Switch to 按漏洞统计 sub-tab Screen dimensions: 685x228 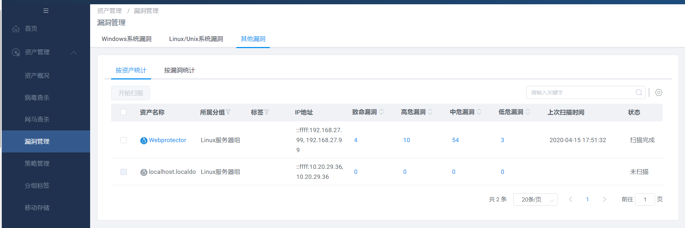pos(179,70)
